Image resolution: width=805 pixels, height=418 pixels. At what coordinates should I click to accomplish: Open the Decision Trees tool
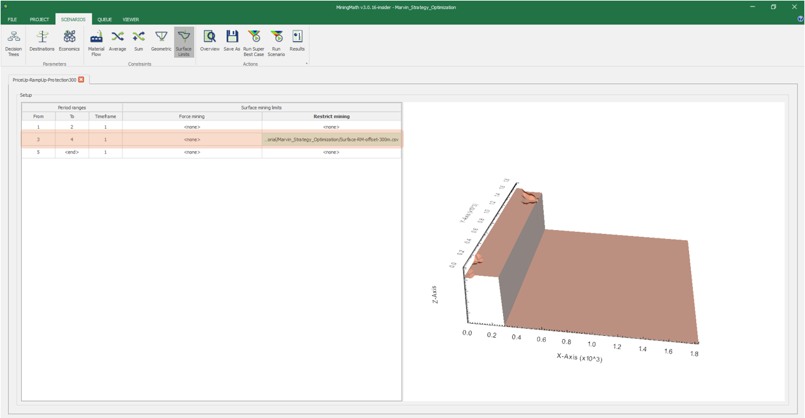tap(13, 42)
